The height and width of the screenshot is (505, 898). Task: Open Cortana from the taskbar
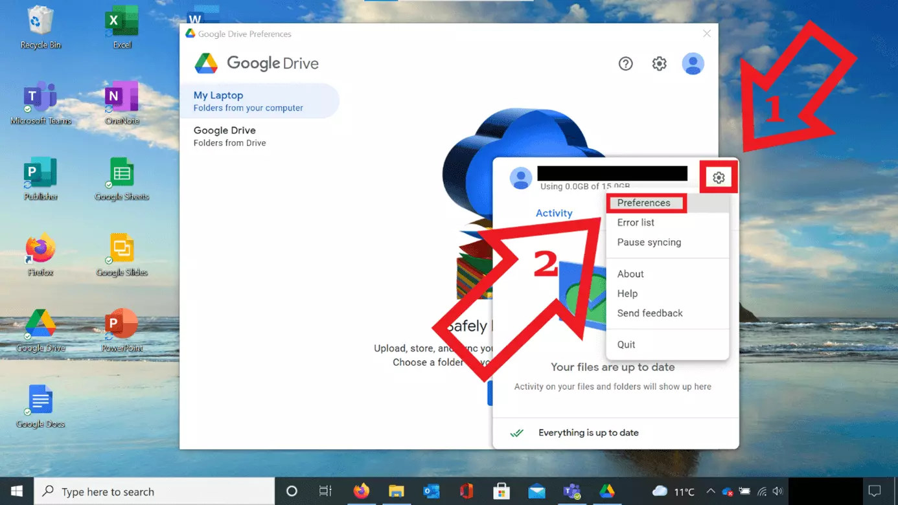pyautogui.click(x=292, y=491)
